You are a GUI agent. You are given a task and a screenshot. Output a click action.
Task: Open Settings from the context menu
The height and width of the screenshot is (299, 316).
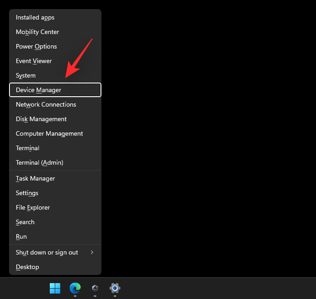click(55, 193)
